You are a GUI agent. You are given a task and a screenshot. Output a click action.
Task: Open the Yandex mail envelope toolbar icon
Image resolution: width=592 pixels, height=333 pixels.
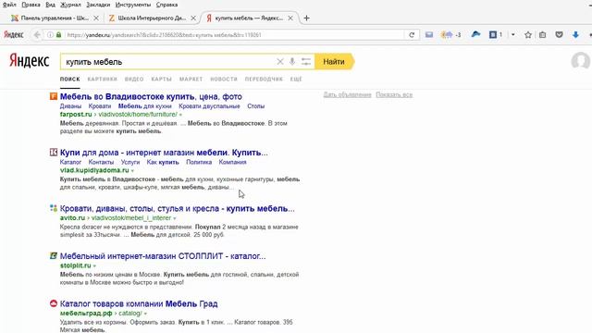point(429,35)
